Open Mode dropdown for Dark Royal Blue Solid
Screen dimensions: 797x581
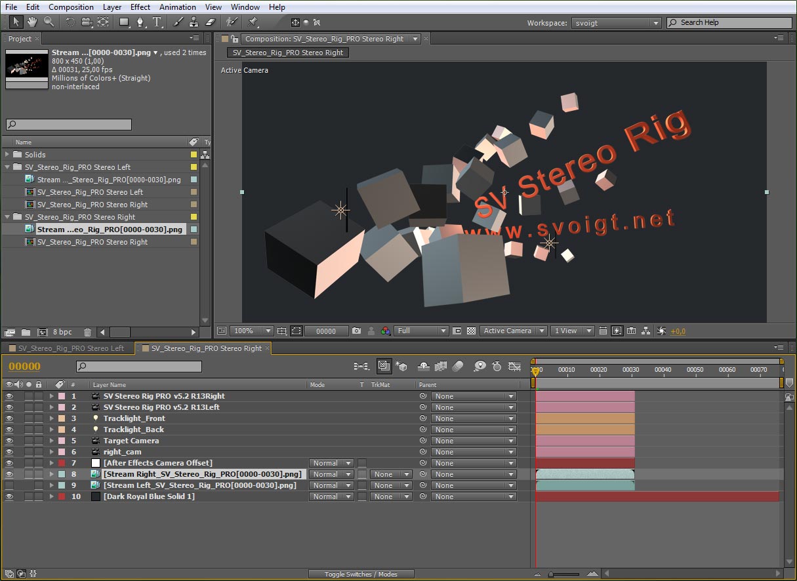click(x=331, y=496)
